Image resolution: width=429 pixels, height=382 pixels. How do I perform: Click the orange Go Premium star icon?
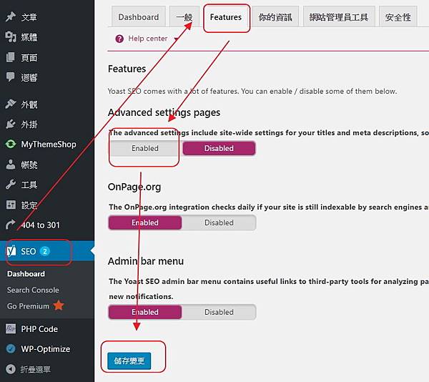pos(59,305)
